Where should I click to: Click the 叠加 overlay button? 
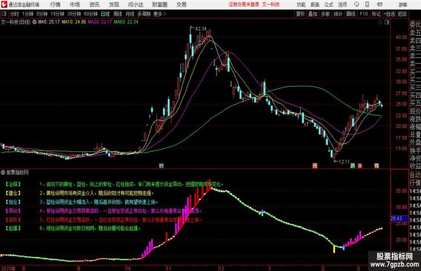(x=312, y=14)
